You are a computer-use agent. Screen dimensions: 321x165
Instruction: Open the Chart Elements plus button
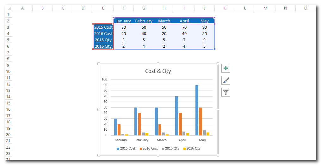pyautogui.click(x=226, y=68)
